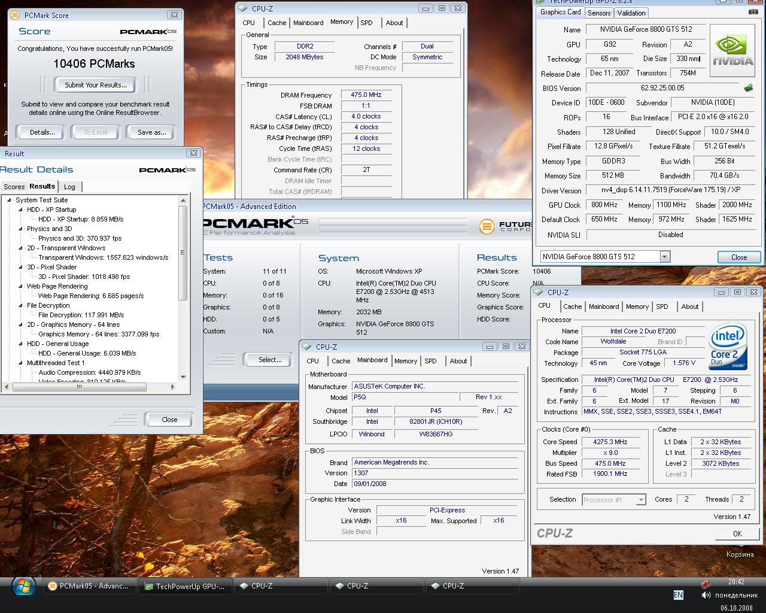This screenshot has width=766, height=613.
Task: Open the Mainboard tab in the CPU-Z CPU window
Action: point(604,306)
